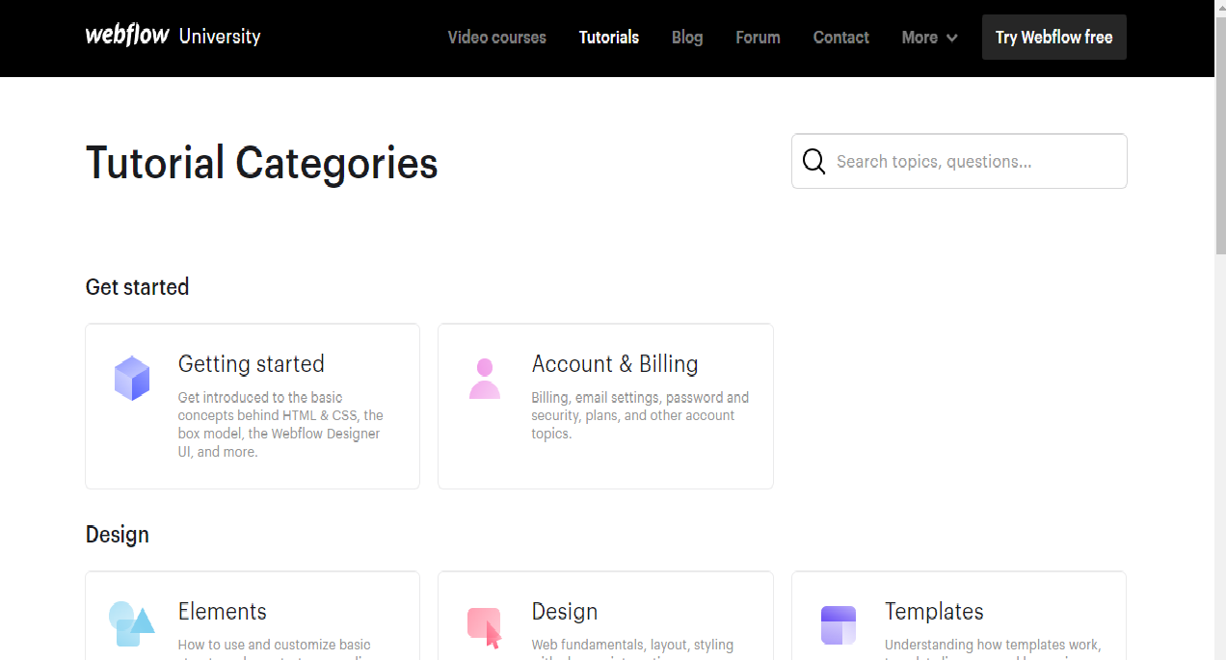Click the purple layout Templates icon
Image resolution: width=1226 pixels, height=660 pixels.
point(838,625)
